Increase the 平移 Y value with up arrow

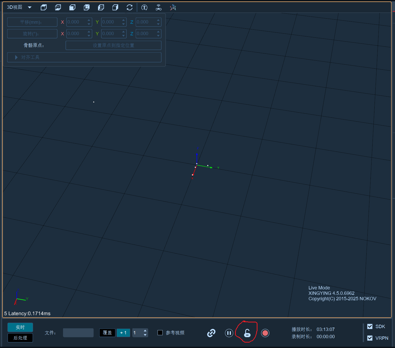124,20
